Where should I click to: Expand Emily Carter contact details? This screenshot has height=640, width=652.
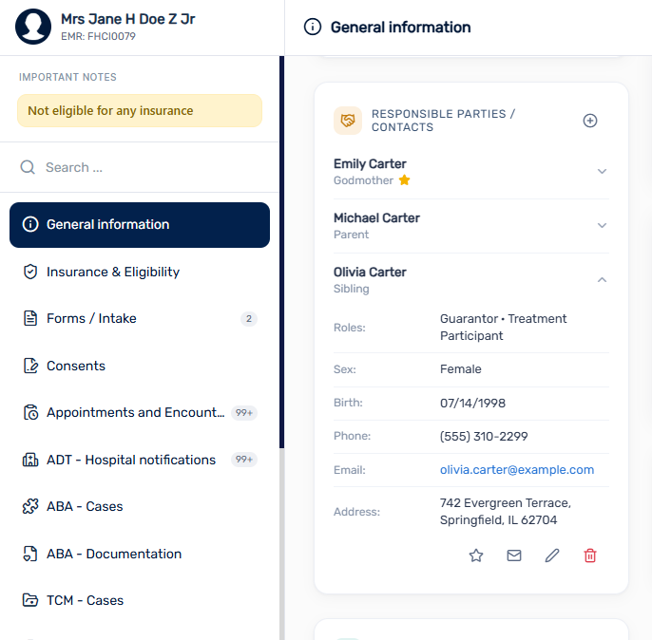[602, 171]
